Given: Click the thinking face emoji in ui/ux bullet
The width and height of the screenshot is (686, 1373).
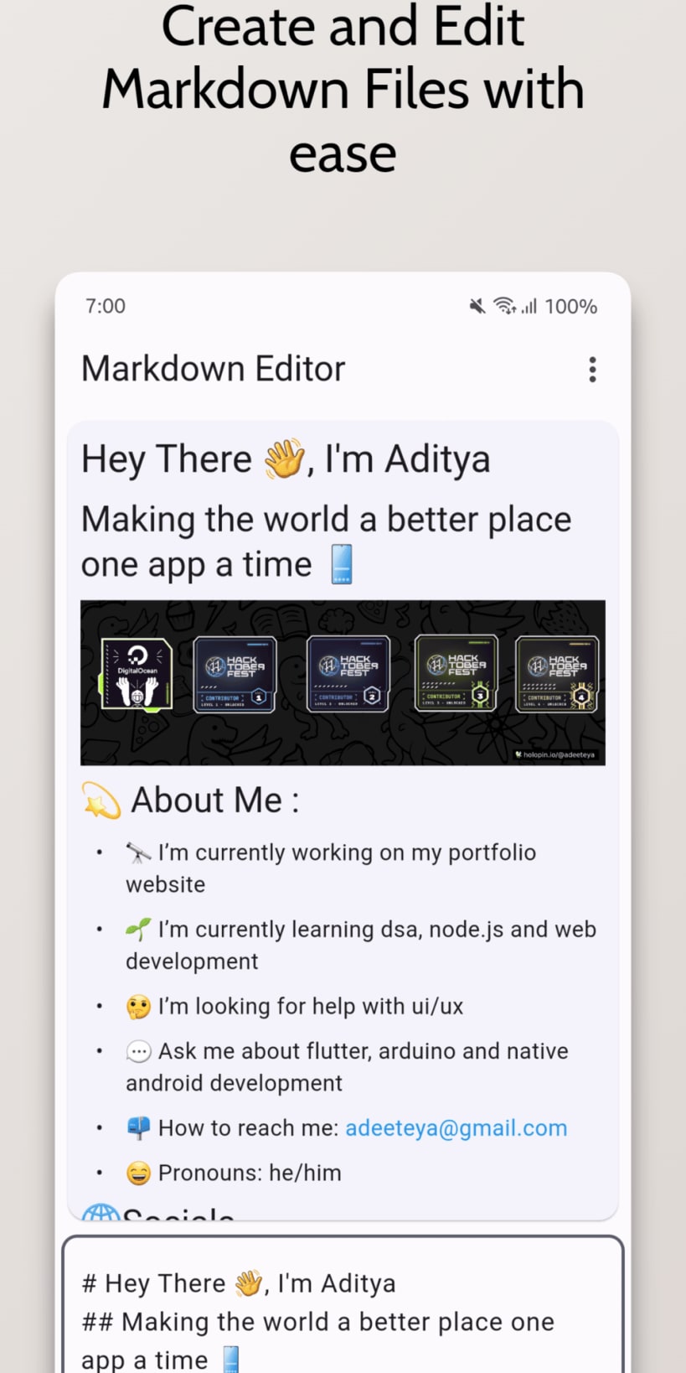Looking at the screenshot, I should (138, 1007).
